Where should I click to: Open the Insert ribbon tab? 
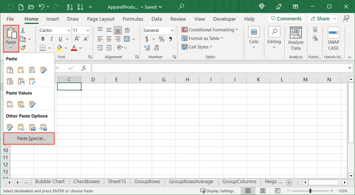[53, 19]
